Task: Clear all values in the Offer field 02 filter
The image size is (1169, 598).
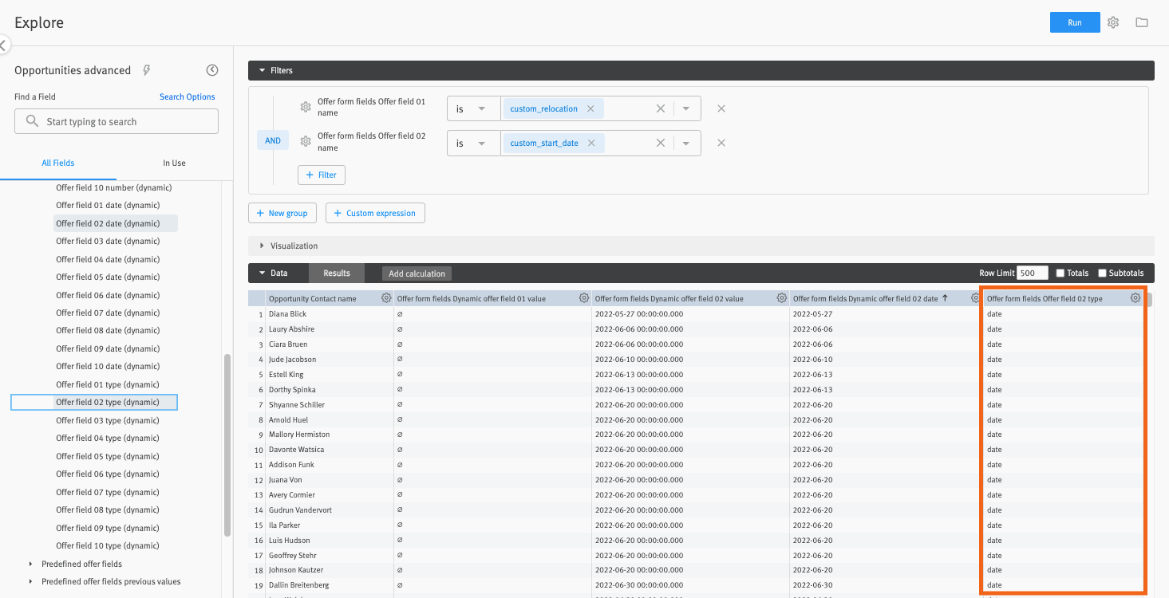Action: [661, 143]
